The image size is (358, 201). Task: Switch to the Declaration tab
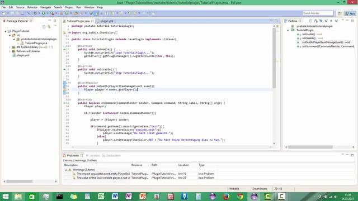pyautogui.click(x=111, y=155)
